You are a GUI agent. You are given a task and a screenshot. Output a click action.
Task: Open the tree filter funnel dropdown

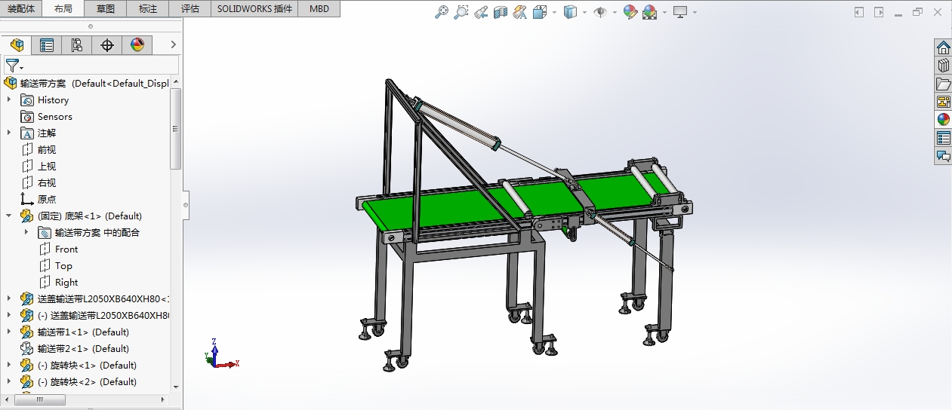pos(14,66)
